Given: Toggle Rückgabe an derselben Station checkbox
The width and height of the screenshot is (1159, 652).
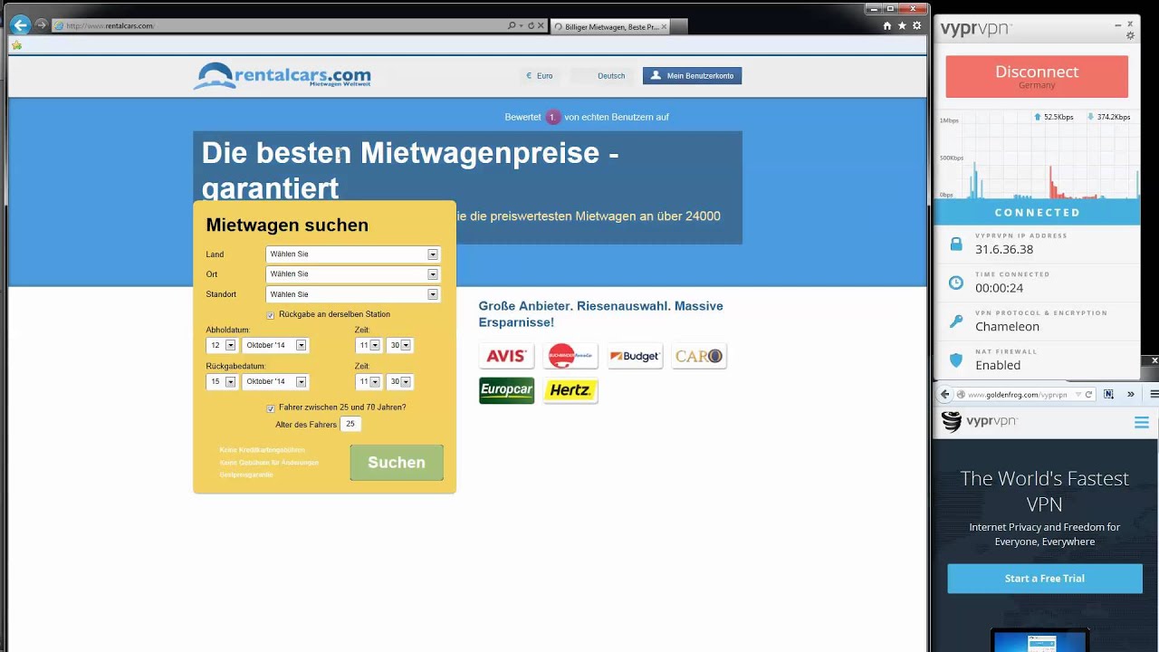Looking at the screenshot, I should (271, 315).
